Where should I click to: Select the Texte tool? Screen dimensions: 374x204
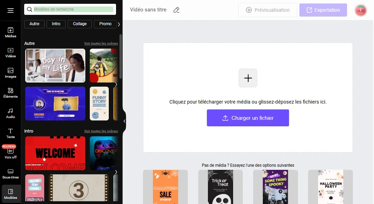(x=10, y=133)
